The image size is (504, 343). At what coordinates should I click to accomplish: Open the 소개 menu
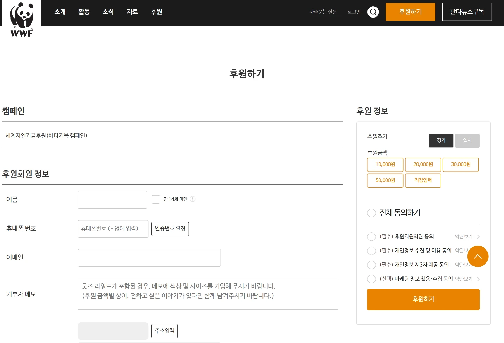click(x=60, y=12)
